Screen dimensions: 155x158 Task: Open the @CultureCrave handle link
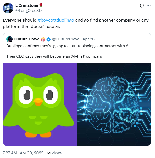66,39
